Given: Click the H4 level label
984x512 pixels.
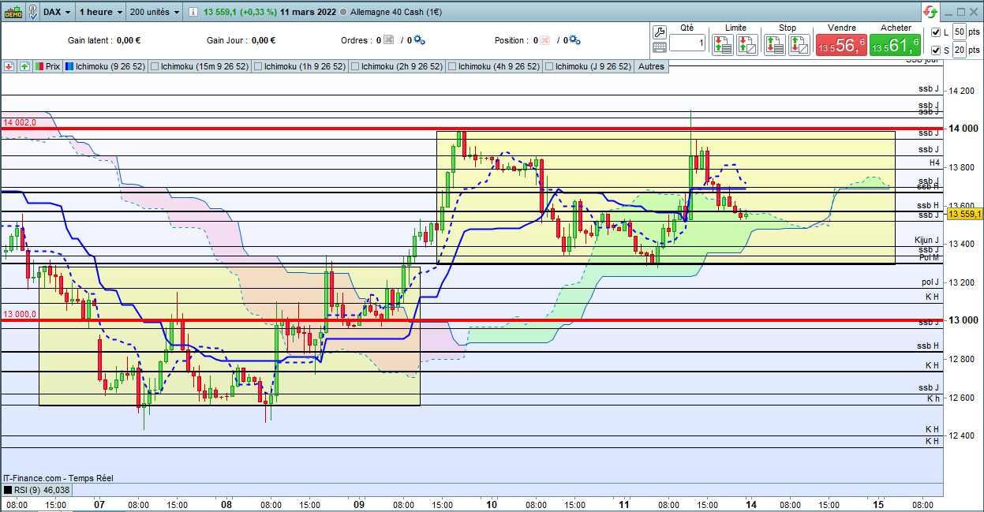Looking at the screenshot, I should point(934,163).
